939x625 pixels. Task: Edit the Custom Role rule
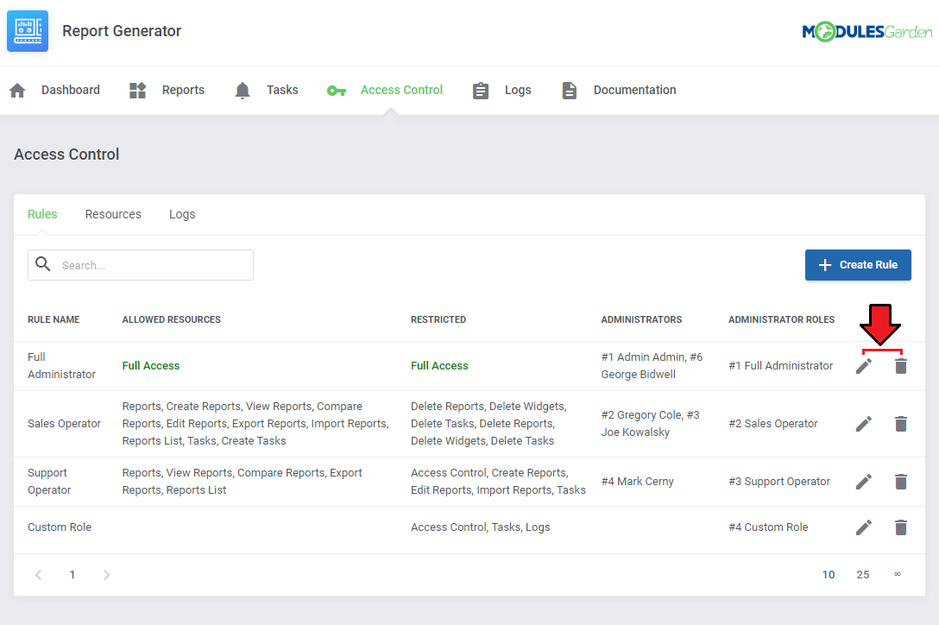pyautogui.click(x=864, y=527)
